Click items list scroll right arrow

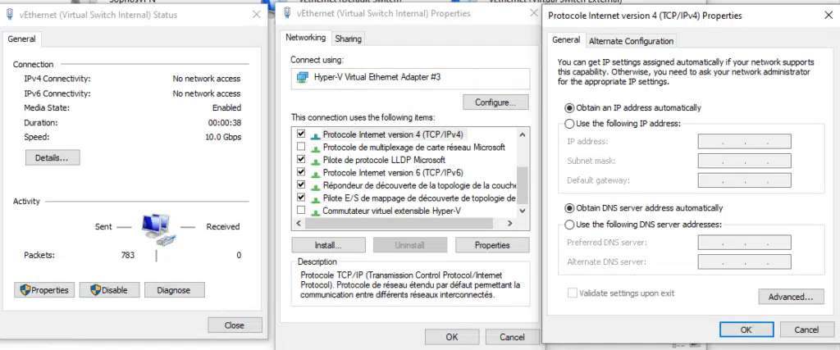[x=510, y=223]
